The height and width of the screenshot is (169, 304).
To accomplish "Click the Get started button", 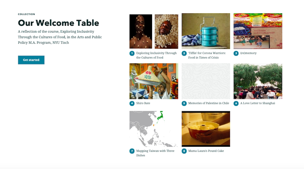I will pyautogui.click(x=31, y=60).
